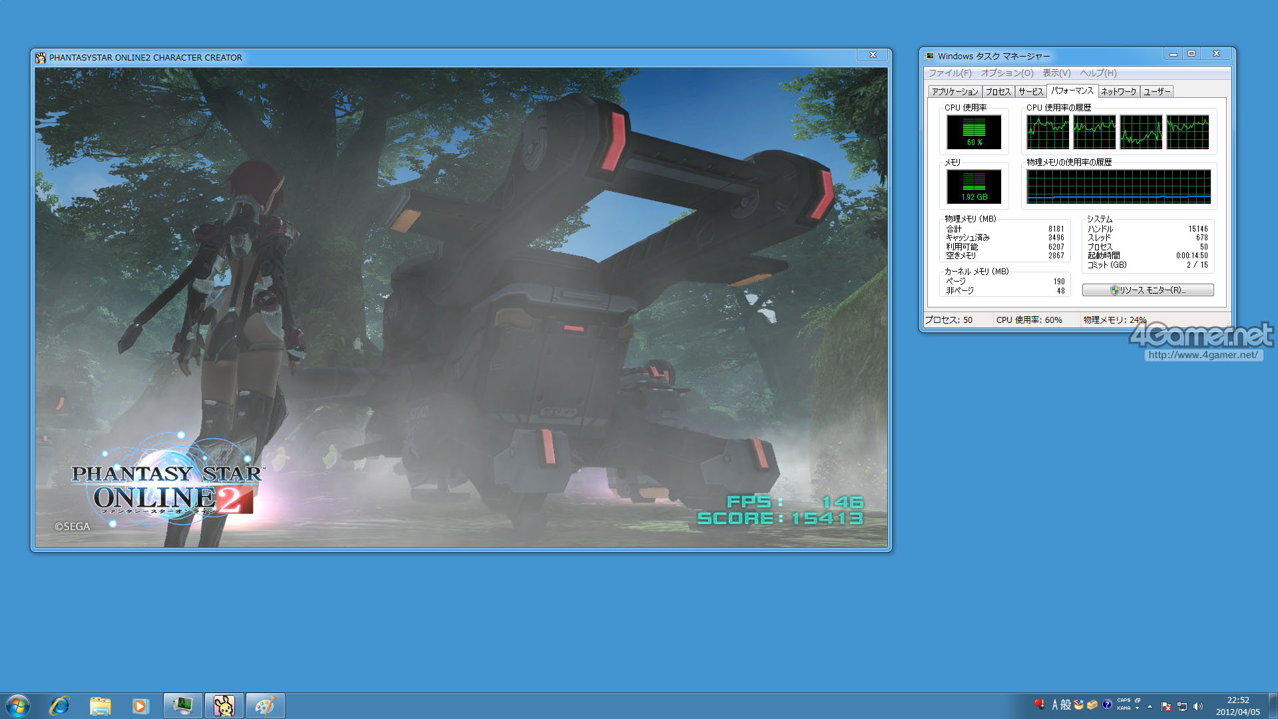Open Action Center flag tray icon

(x=1166, y=706)
